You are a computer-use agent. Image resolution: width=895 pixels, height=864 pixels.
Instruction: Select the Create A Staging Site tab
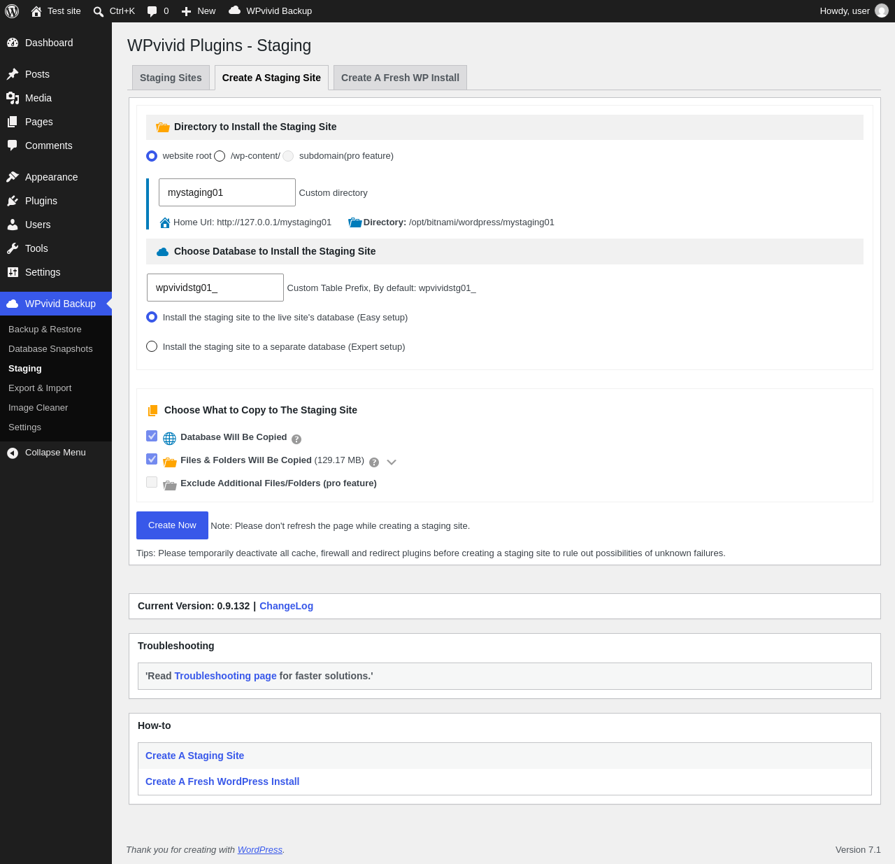click(271, 78)
